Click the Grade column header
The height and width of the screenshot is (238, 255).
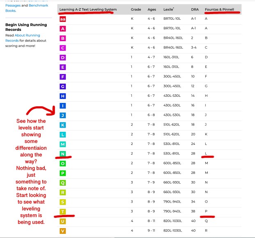click(x=136, y=9)
